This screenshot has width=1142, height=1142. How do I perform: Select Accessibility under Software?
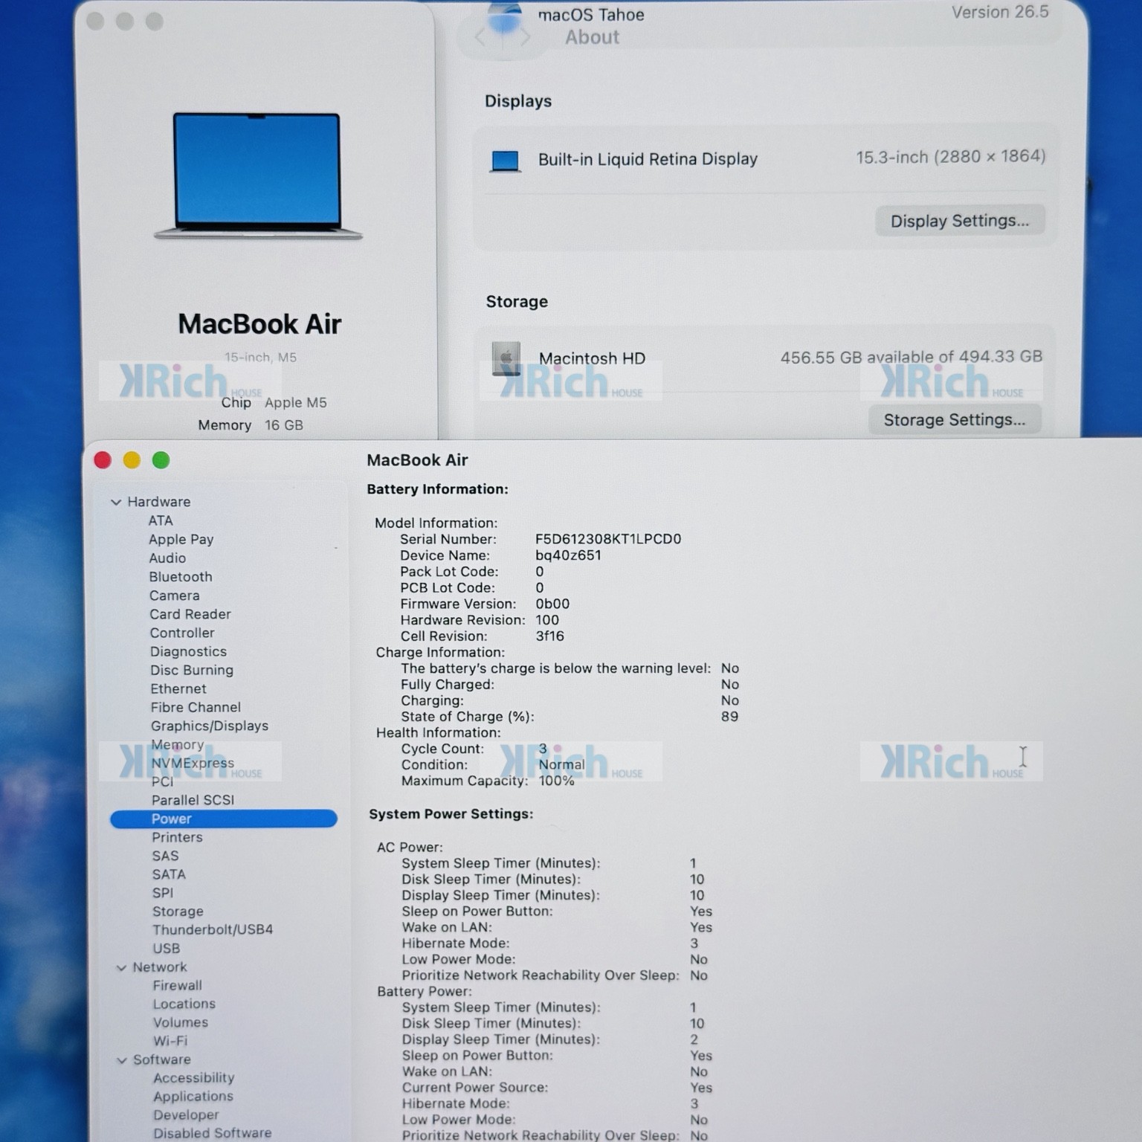click(x=194, y=1079)
